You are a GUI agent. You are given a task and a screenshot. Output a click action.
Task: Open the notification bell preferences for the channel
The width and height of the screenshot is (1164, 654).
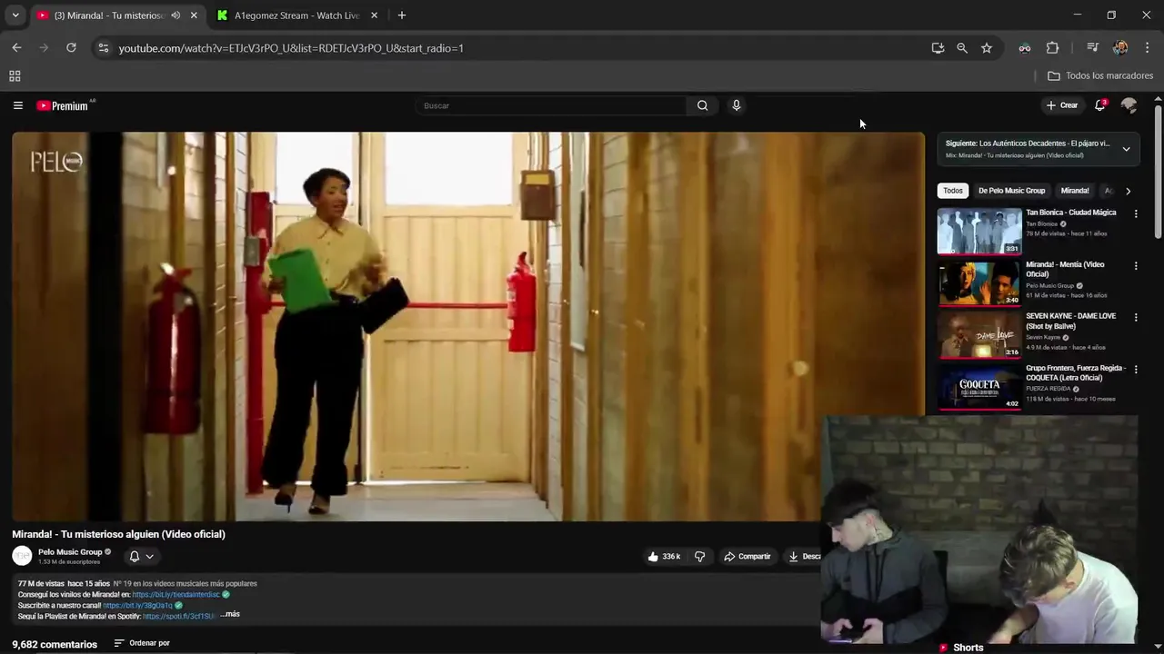click(141, 556)
